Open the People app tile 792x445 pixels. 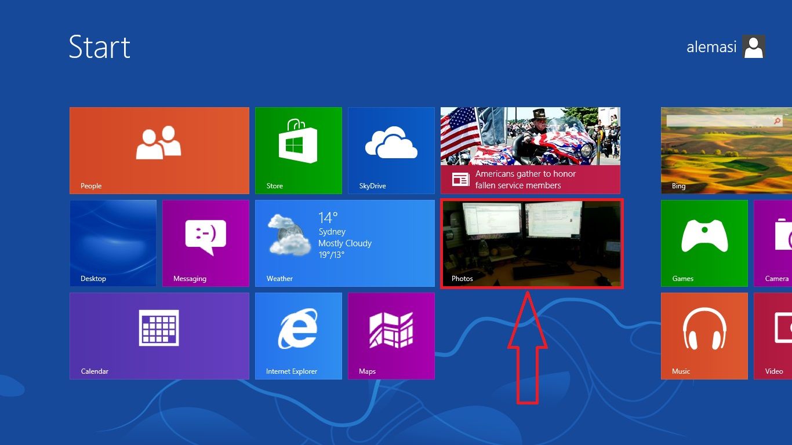coord(159,149)
